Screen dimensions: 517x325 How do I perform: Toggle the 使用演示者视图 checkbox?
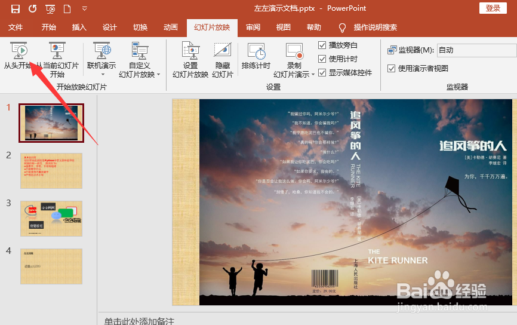point(392,69)
